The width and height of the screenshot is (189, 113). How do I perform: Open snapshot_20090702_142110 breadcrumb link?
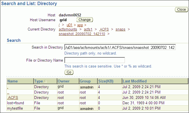(x=82, y=34)
